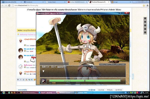Click the first 'We can do it!' username
This screenshot has width=150, height=99.
point(29,49)
